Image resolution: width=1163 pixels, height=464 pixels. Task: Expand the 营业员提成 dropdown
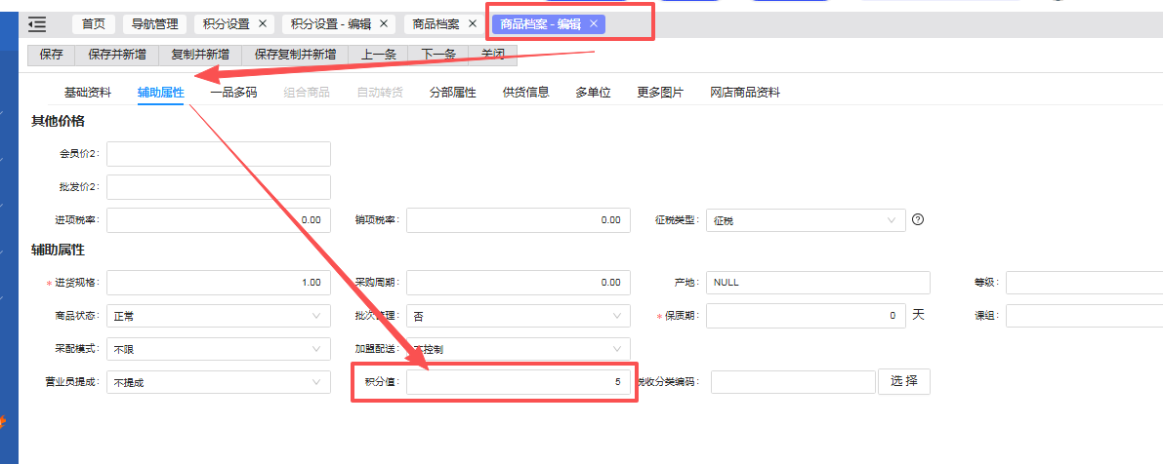[219, 382]
